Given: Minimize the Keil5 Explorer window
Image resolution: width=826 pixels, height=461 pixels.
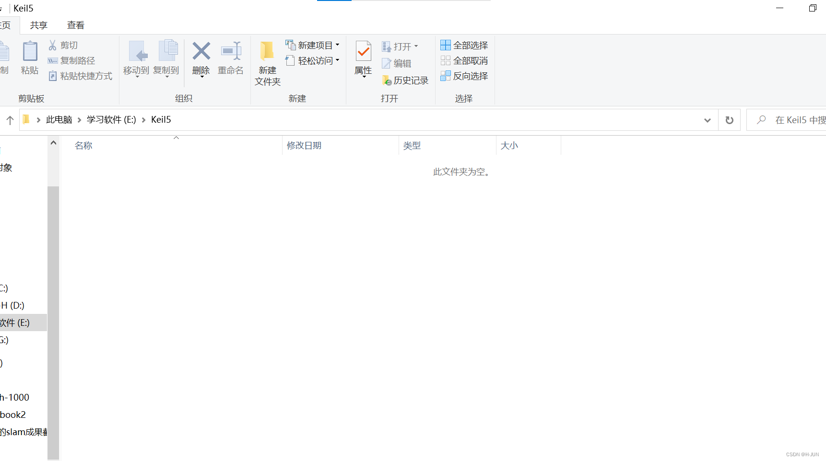Looking at the screenshot, I should [x=780, y=8].
